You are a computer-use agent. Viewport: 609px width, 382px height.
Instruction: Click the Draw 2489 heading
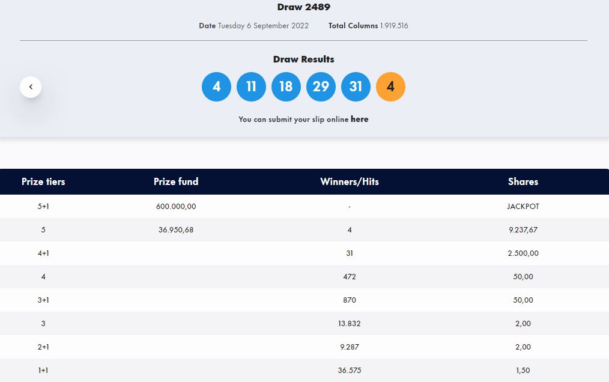pyautogui.click(x=304, y=7)
